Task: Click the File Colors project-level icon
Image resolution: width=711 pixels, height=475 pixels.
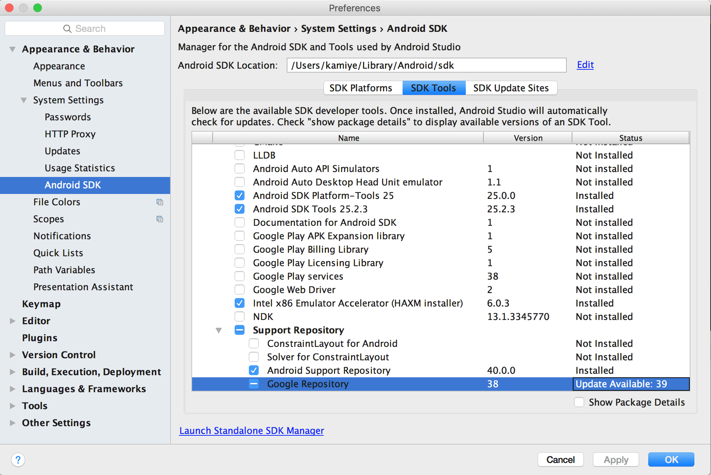Action: (160, 202)
